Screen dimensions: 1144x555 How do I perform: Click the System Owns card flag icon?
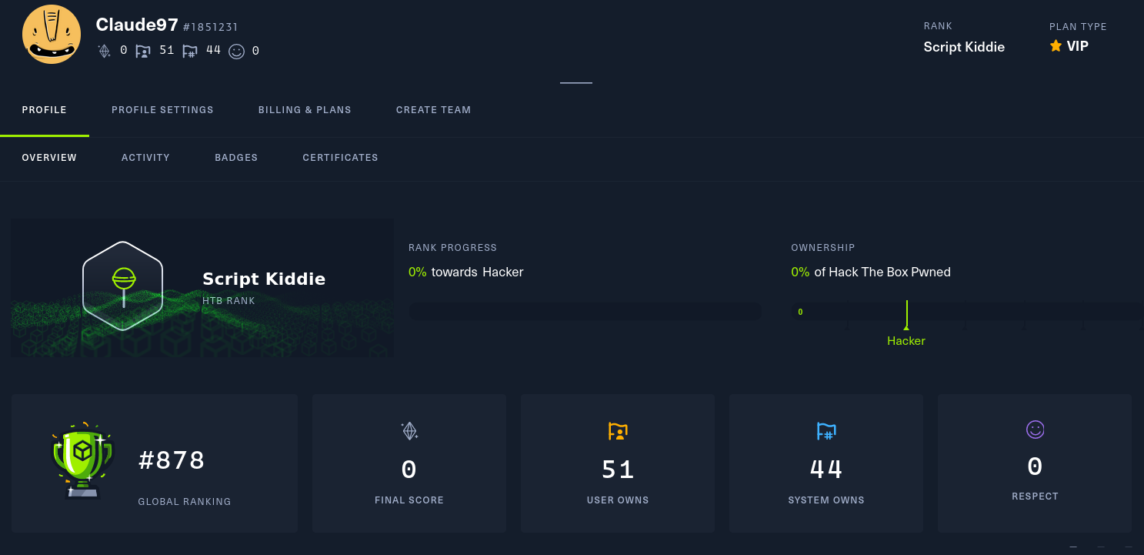tap(826, 430)
